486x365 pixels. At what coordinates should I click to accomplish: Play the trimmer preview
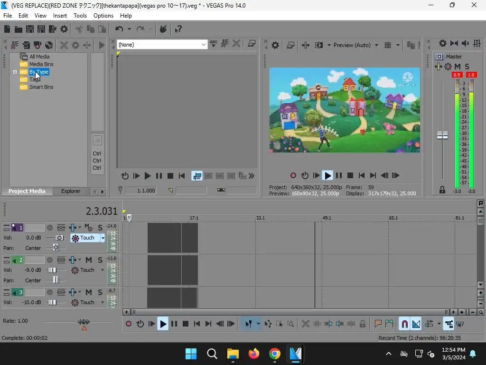[x=148, y=176]
